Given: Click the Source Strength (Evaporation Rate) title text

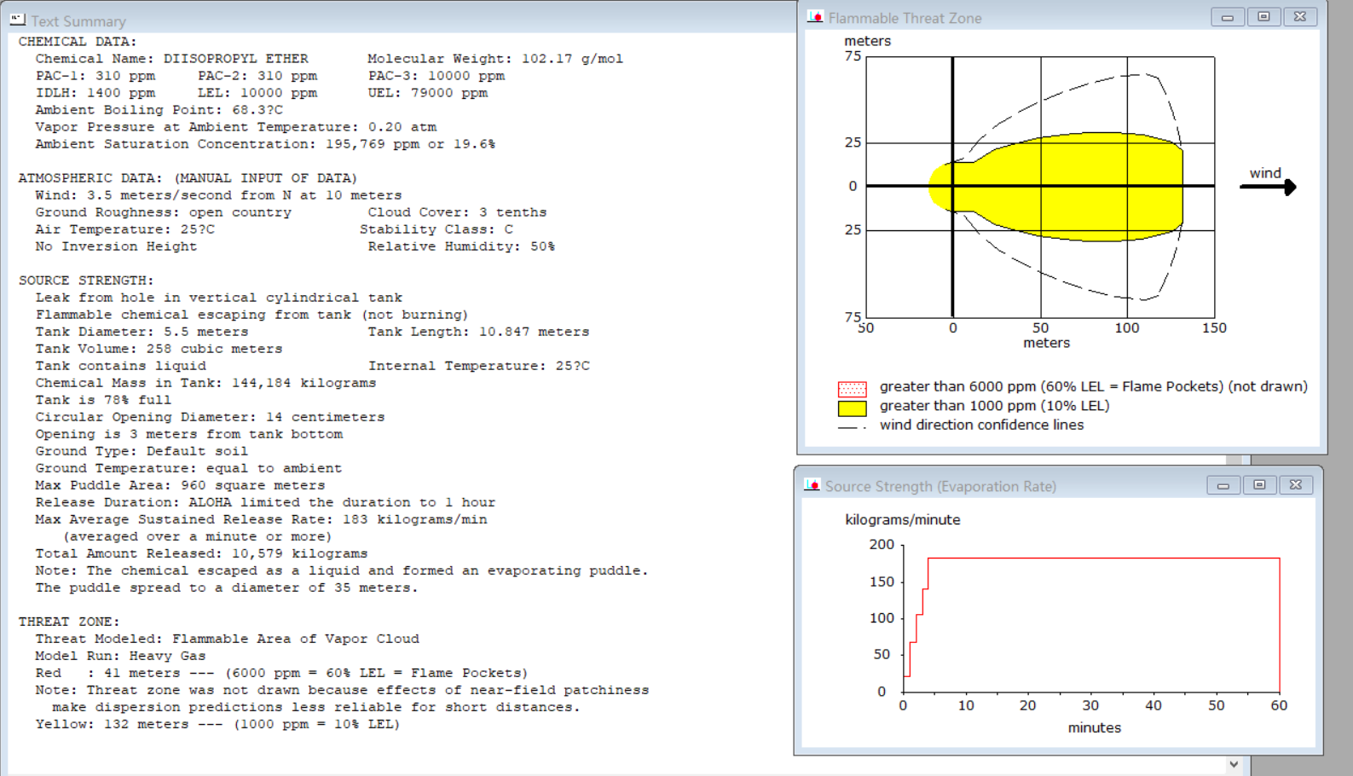Looking at the screenshot, I should click(940, 486).
